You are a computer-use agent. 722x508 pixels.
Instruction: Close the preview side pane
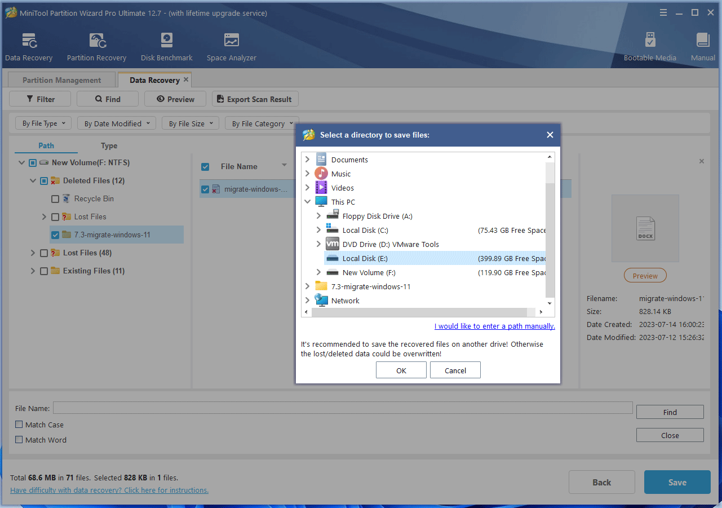tap(702, 161)
